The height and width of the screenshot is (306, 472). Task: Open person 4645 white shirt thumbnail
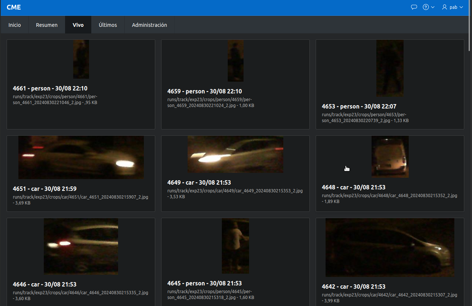click(x=235, y=246)
